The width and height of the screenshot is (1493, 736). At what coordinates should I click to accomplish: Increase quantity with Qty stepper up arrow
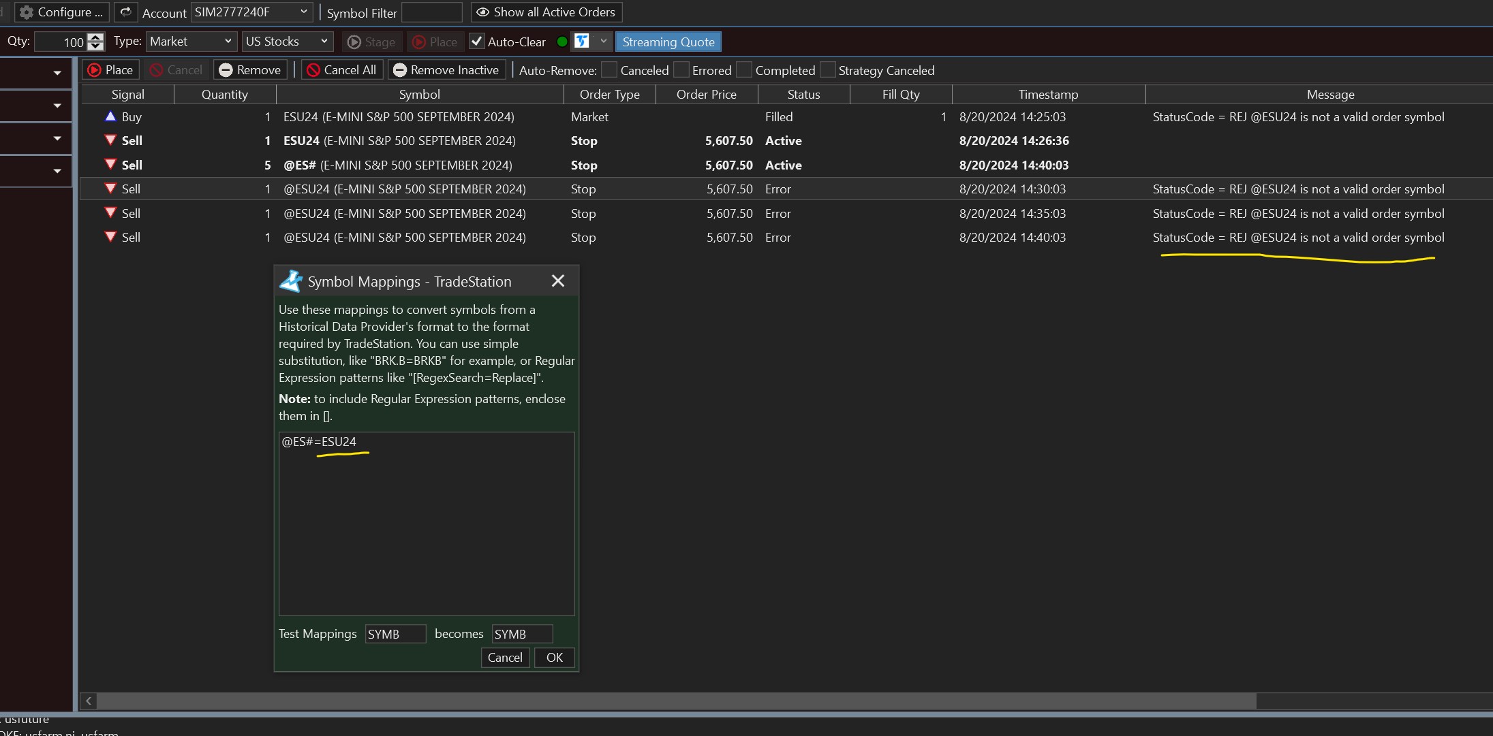[96, 37]
